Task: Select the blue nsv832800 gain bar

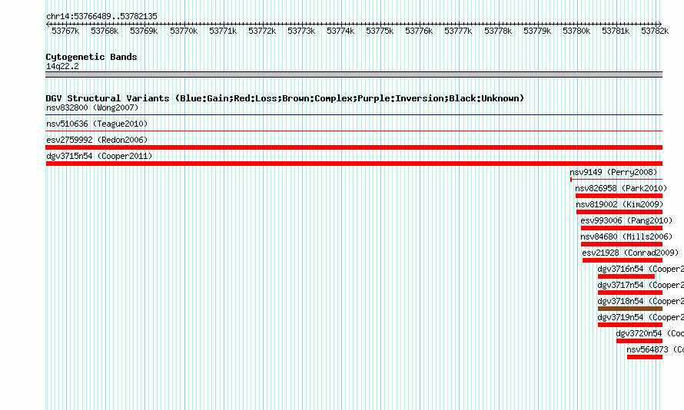Action: point(354,115)
